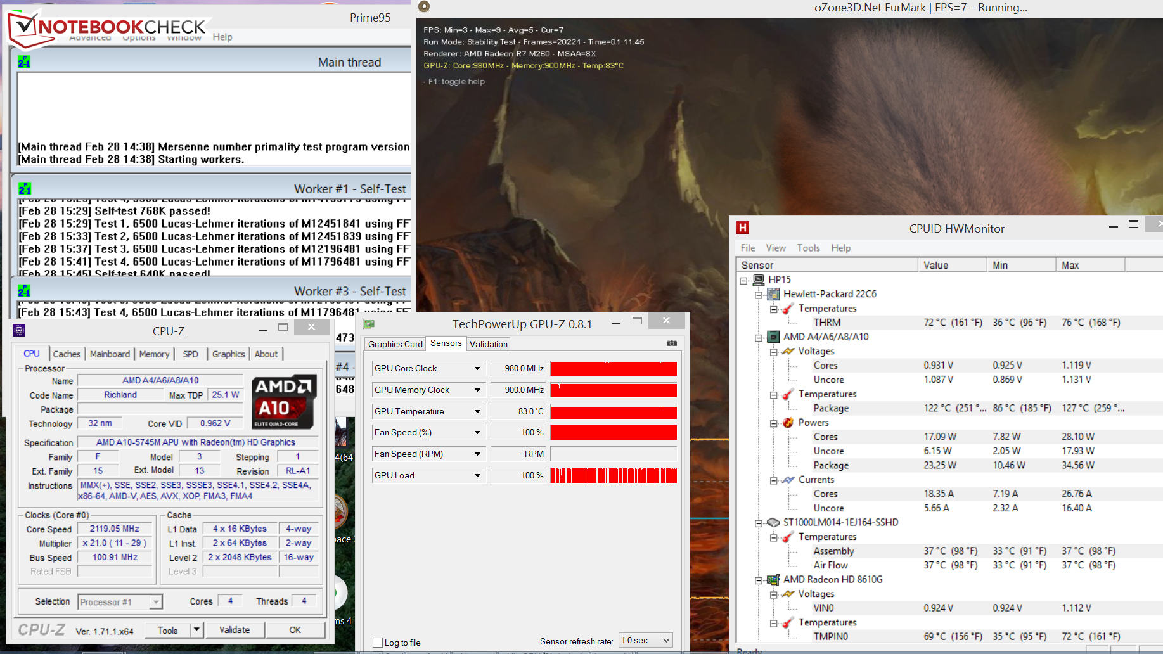Open the Sensor refresh rate dropdown
Viewport: 1163px width, 654px height.
tap(665, 641)
